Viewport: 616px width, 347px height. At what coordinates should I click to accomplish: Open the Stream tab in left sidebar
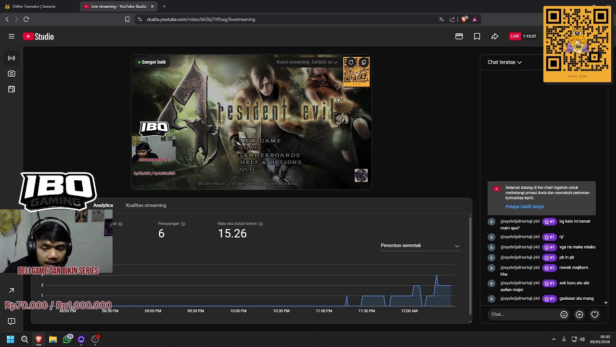pyautogui.click(x=12, y=58)
